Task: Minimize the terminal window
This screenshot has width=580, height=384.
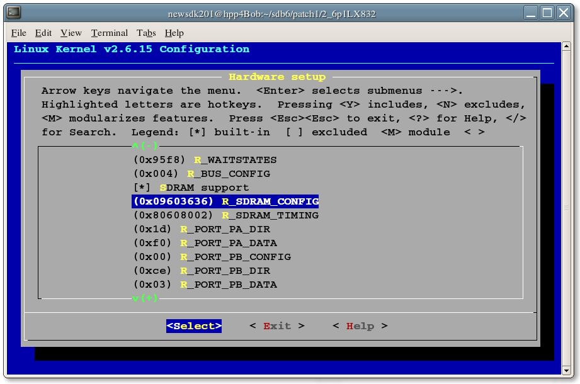Action: pyautogui.click(x=531, y=13)
